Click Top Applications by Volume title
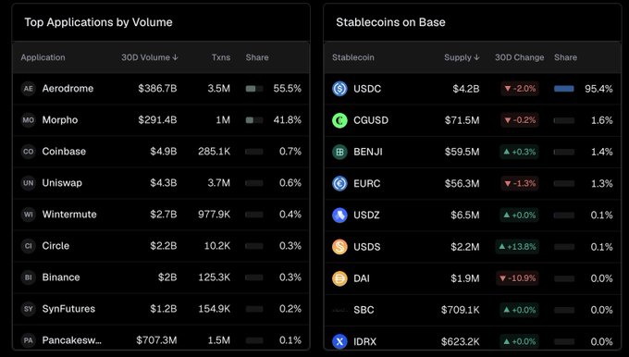This screenshot has height=357, width=629. (98, 22)
